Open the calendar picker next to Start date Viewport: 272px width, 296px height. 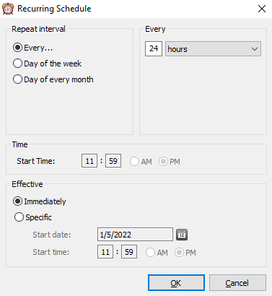(182, 235)
